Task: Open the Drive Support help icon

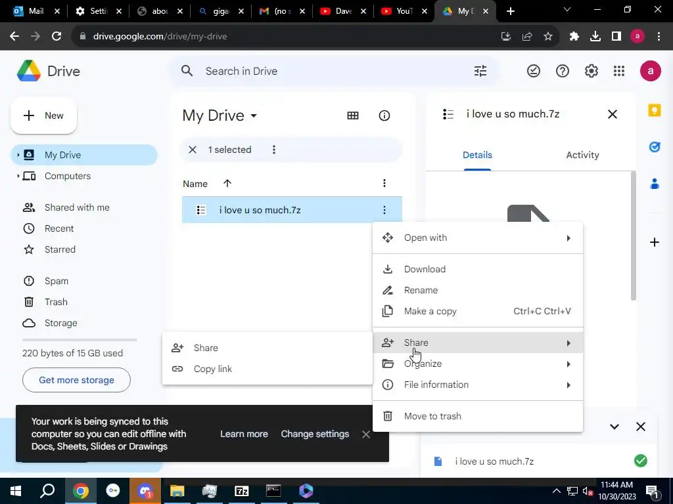Action: (563, 71)
